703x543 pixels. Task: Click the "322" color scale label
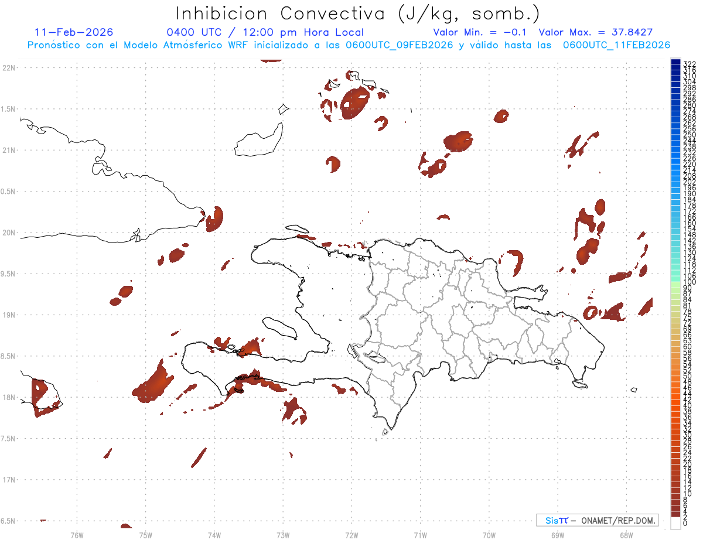click(x=690, y=64)
